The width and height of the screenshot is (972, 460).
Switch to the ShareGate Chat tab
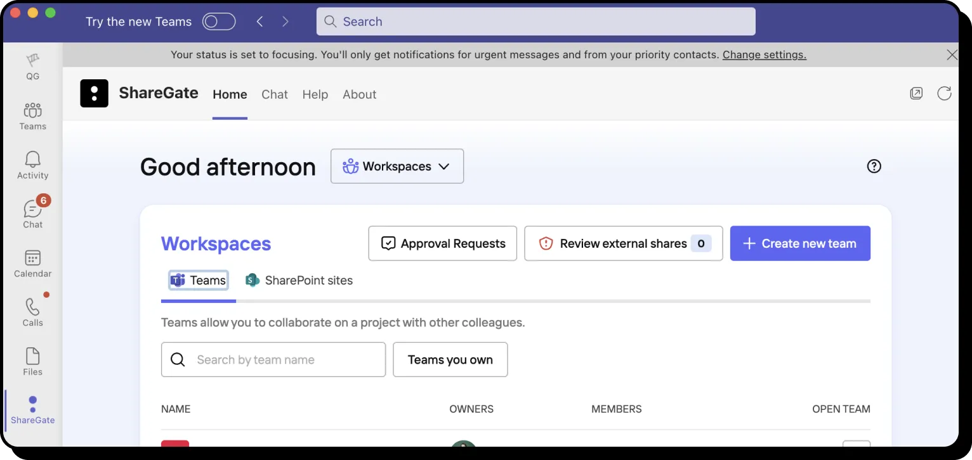(275, 94)
